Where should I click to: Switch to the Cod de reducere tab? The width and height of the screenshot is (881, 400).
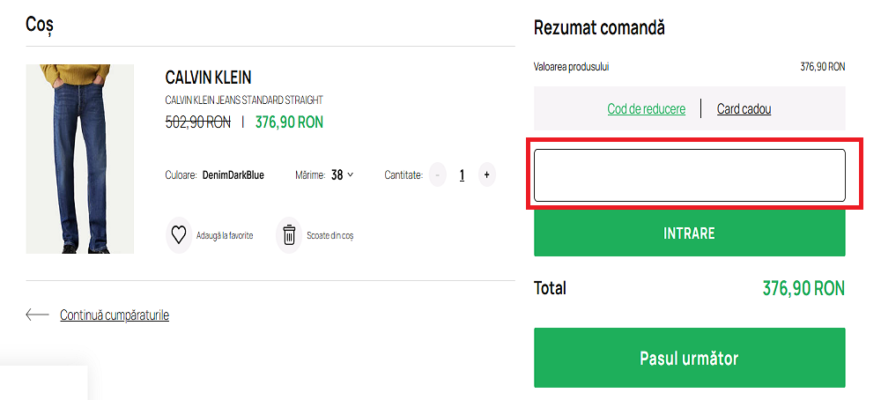[646, 109]
